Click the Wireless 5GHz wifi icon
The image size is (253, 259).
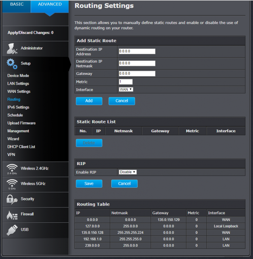[x=12, y=184]
